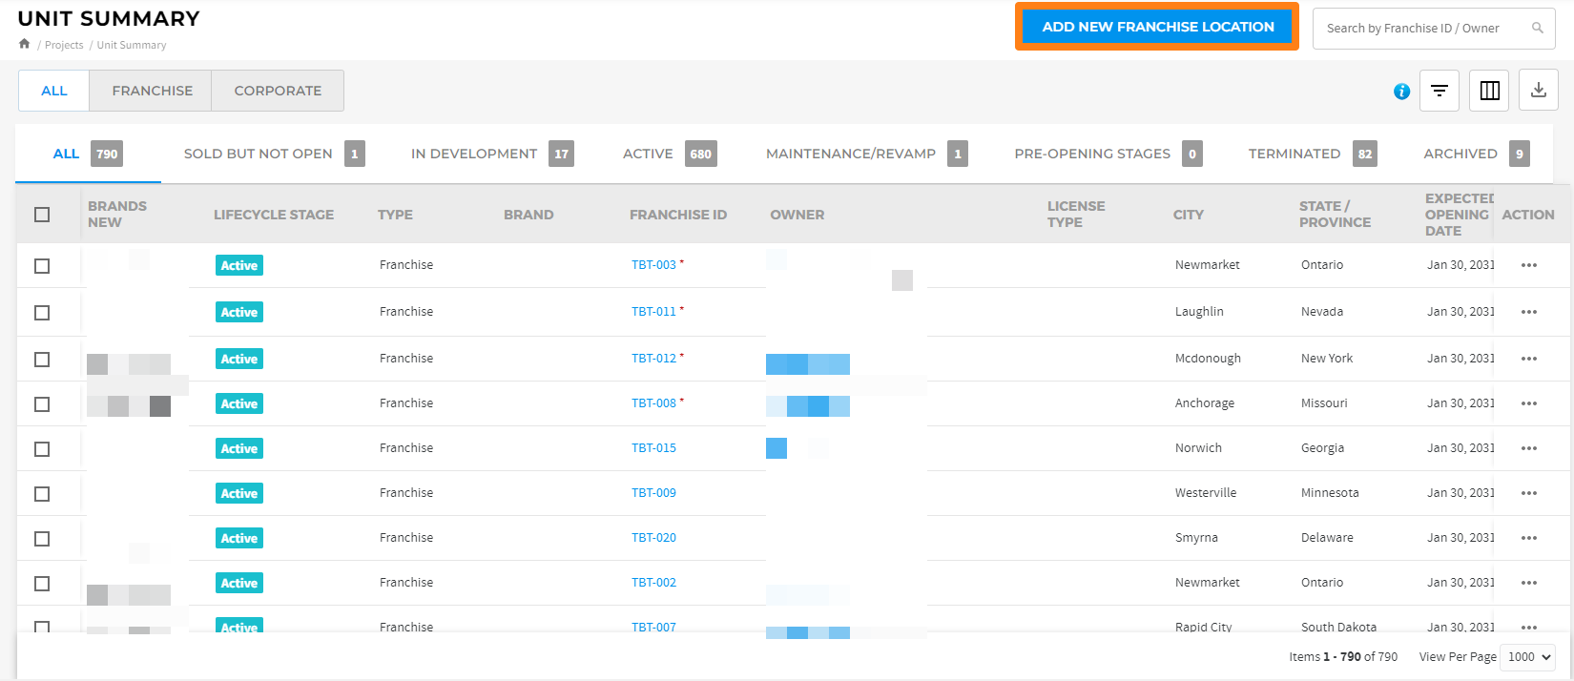
Task: Switch to the FRANCHISE tab
Action: [152, 91]
